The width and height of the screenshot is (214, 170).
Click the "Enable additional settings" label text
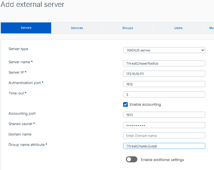[x=162, y=160]
